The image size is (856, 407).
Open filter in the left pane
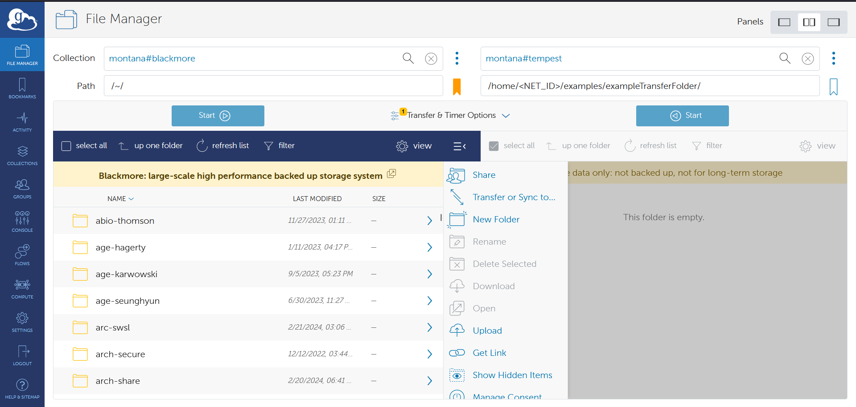tap(280, 146)
